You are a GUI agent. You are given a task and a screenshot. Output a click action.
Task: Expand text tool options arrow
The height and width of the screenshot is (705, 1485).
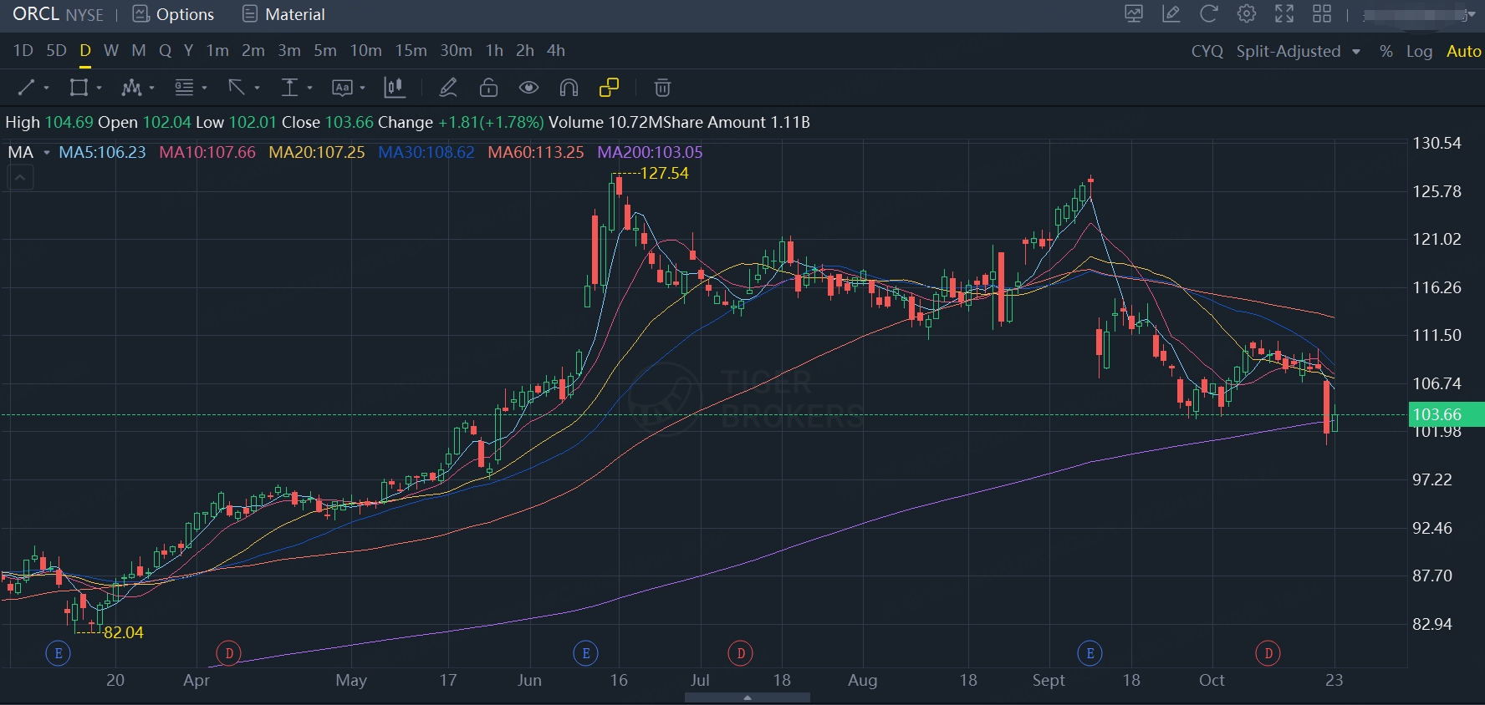point(362,88)
